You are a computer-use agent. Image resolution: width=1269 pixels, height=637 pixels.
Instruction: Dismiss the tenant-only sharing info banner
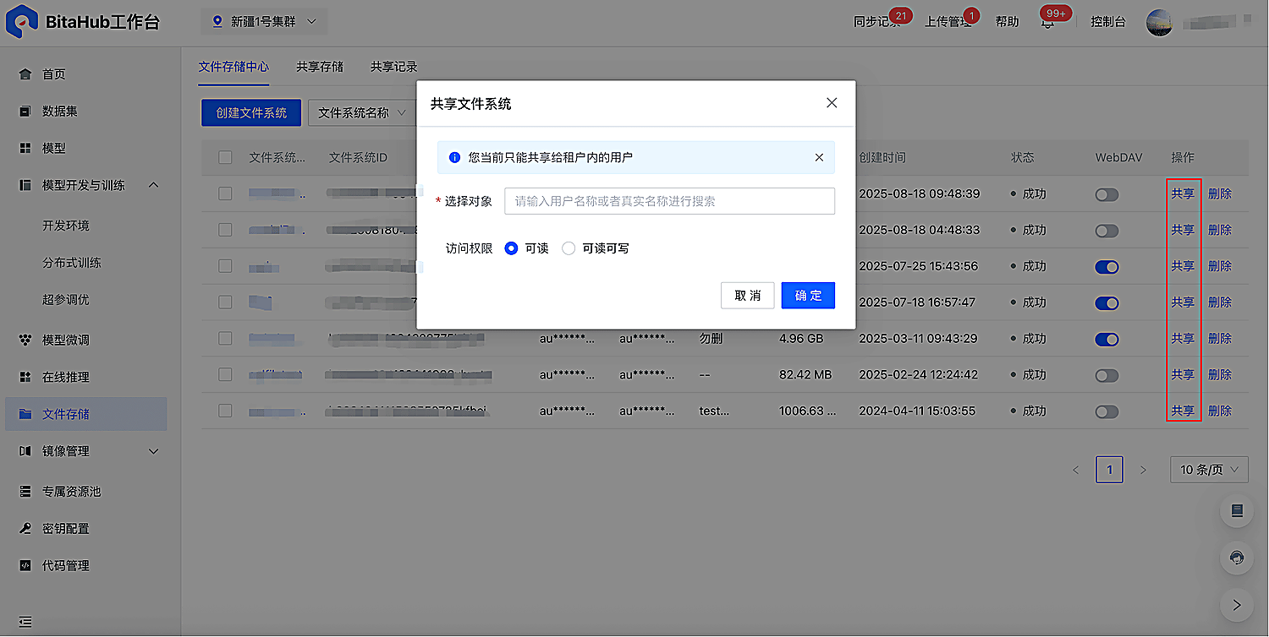point(819,157)
